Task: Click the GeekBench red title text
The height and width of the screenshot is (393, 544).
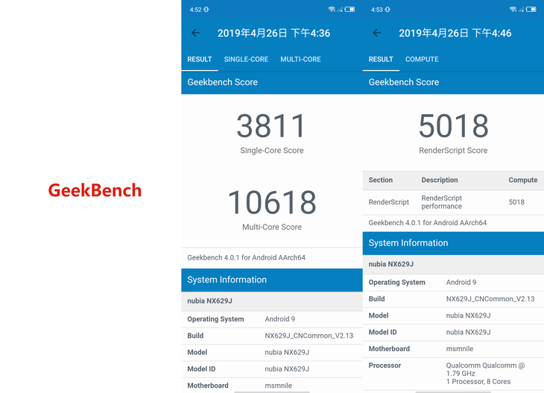Action: pos(95,190)
